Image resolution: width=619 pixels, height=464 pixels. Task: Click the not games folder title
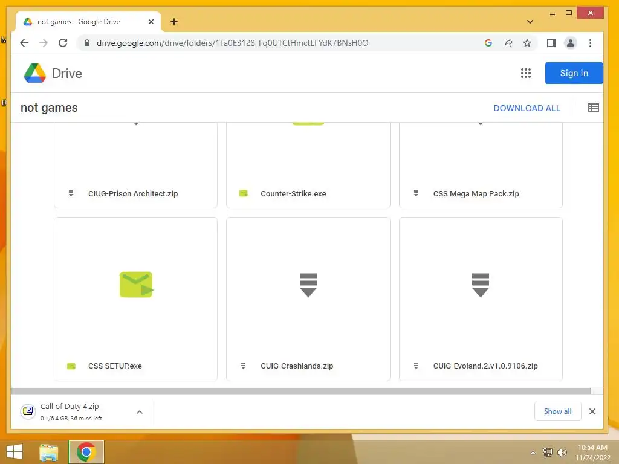(x=49, y=108)
